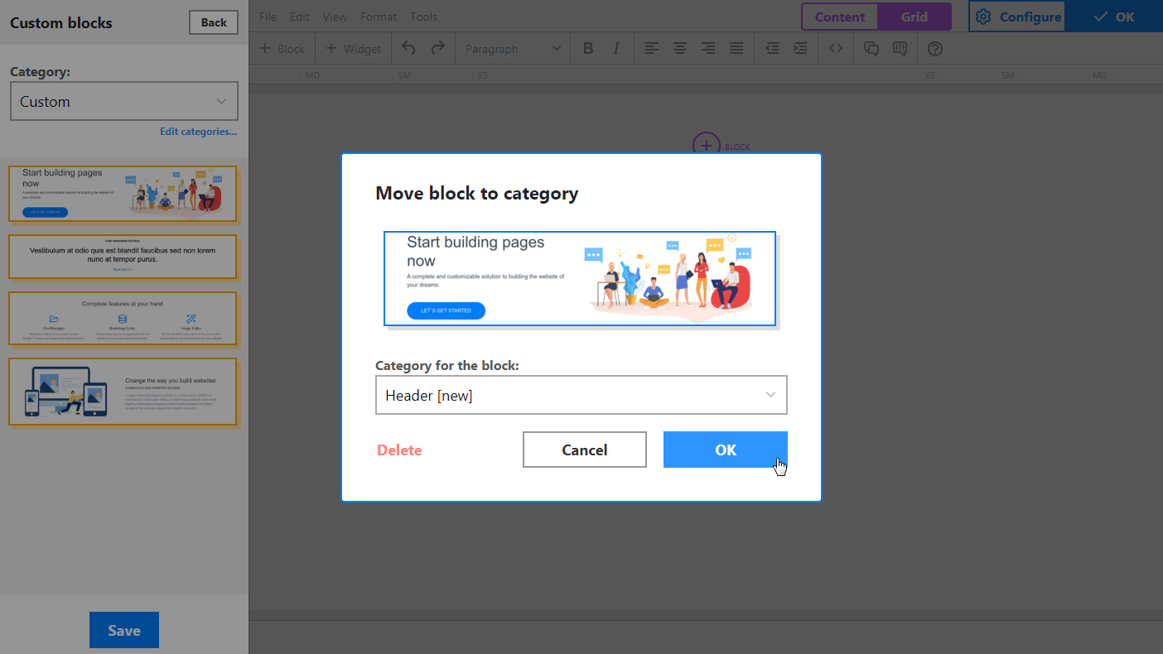The height and width of the screenshot is (654, 1163).
Task: Expand the Header [new] category dropdown
Action: 581,395
